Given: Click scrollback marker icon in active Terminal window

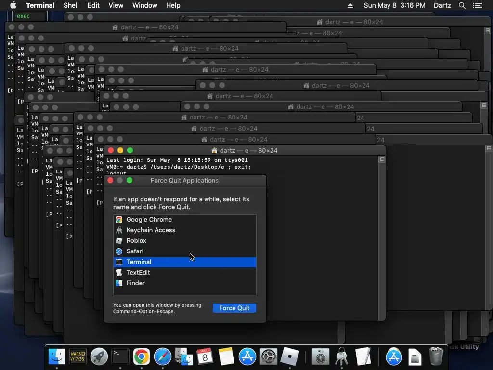Looking at the screenshot, I should pyautogui.click(x=382, y=159).
